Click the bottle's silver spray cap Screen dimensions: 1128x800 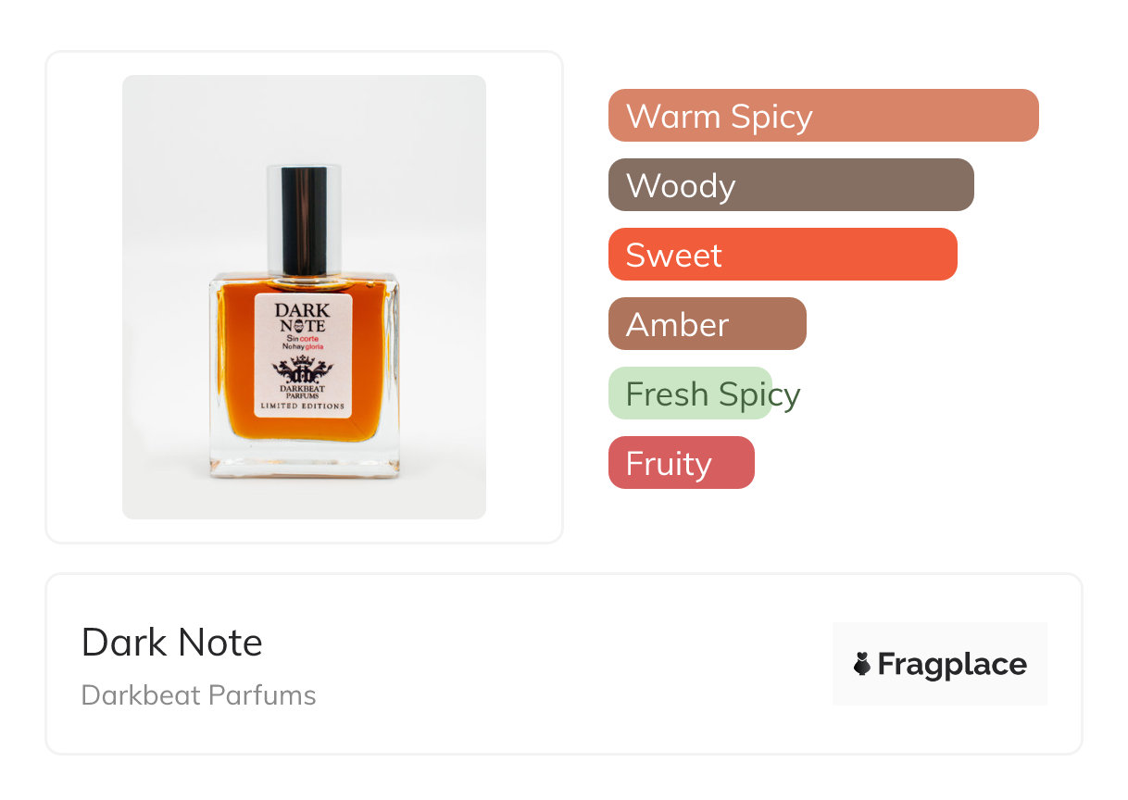[x=303, y=219]
